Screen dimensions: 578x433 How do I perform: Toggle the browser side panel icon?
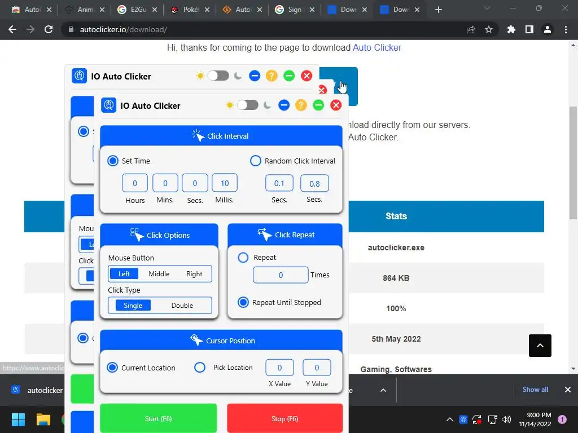coord(529,29)
